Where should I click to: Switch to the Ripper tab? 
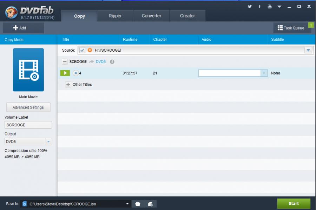[115, 16]
